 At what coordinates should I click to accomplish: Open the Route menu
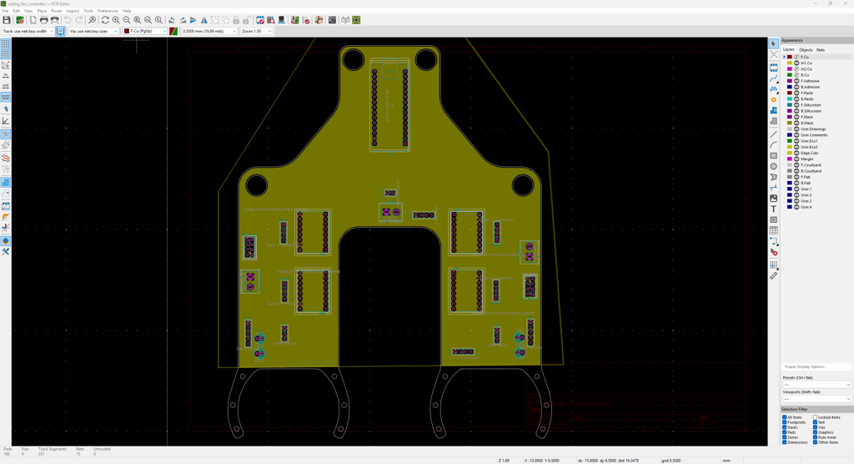click(x=57, y=11)
